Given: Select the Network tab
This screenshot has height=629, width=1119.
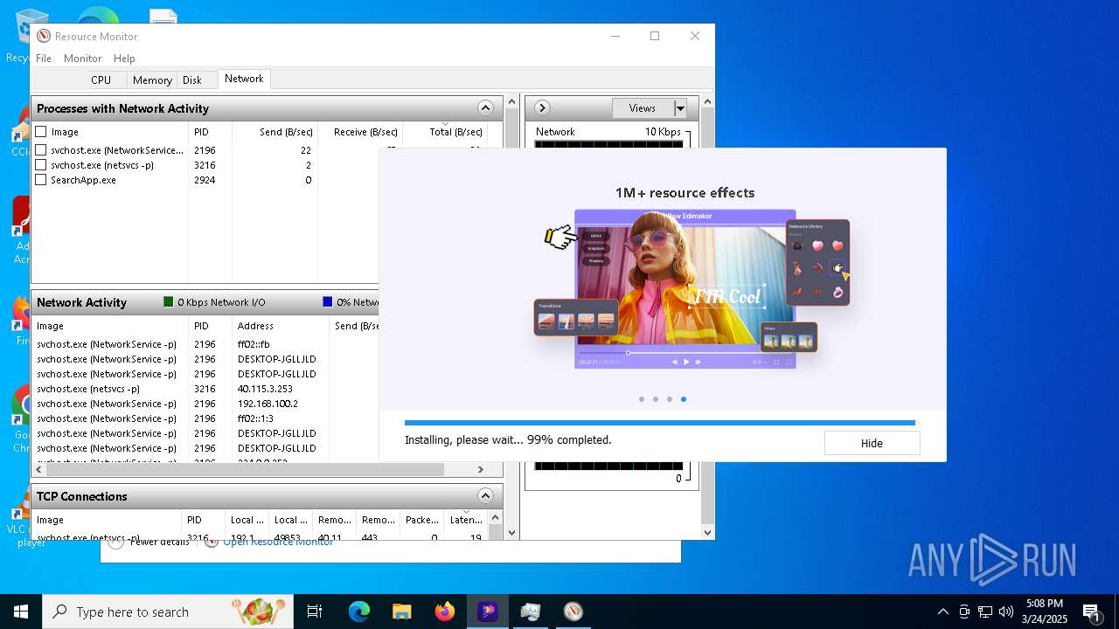Looking at the screenshot, I should 244,79.
